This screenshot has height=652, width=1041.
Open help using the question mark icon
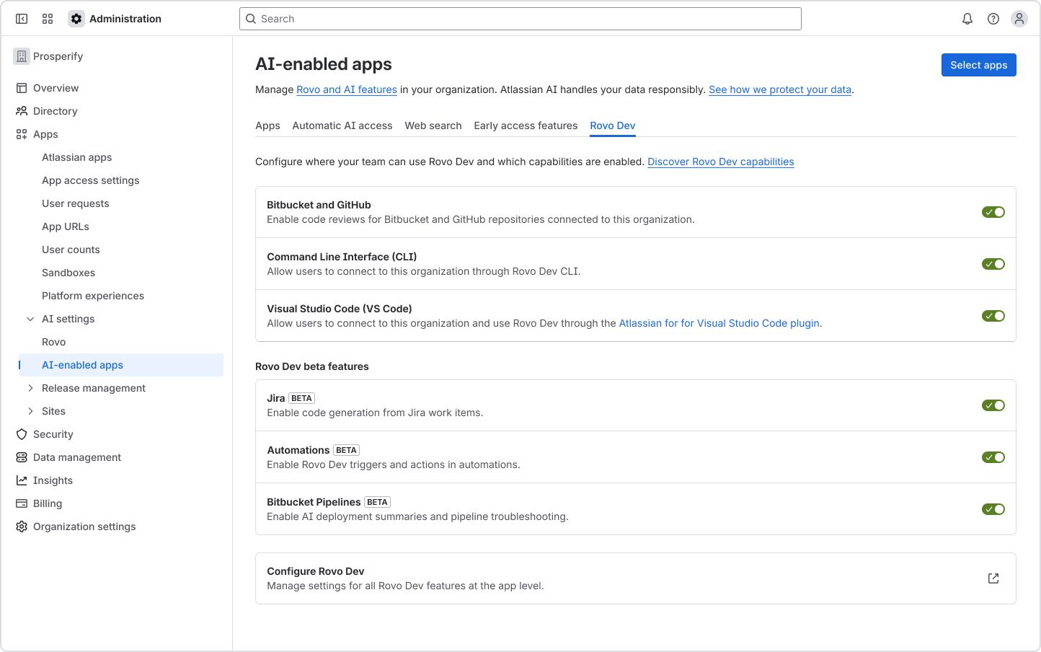[993, 19]
